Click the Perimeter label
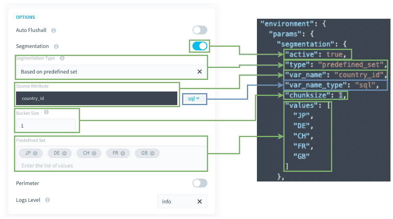Screen dimensions: 393x219 (x=28, y=183)
